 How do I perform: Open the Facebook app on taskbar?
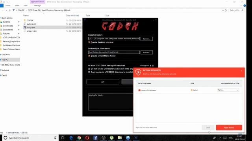pos(95,138)
